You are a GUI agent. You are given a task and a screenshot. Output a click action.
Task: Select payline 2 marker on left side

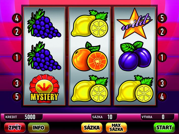[x=17, y=32]
